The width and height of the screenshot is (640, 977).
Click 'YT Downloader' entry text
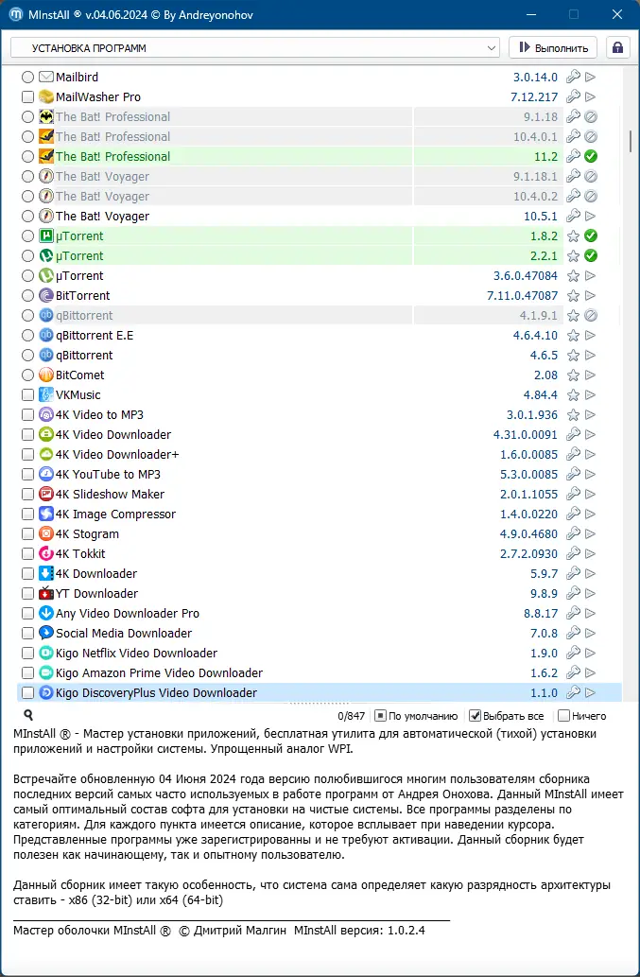coord(96,594)
